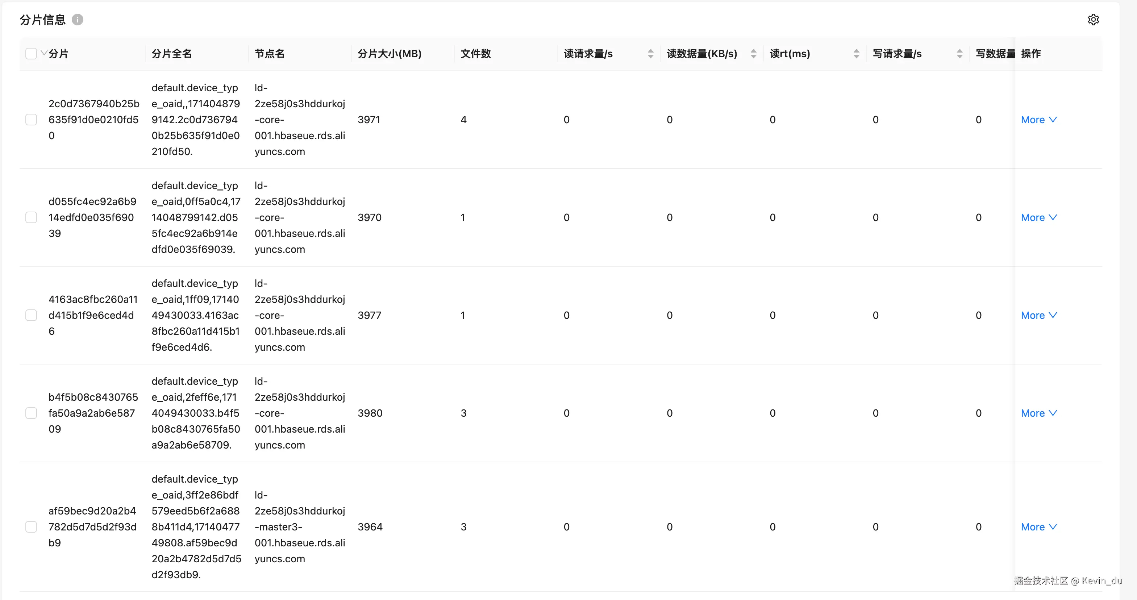Viewport: 1137px width, 600px height.
Task: Expand More menu for shard size 3971 row
Action: click(x=1038, y=120)
